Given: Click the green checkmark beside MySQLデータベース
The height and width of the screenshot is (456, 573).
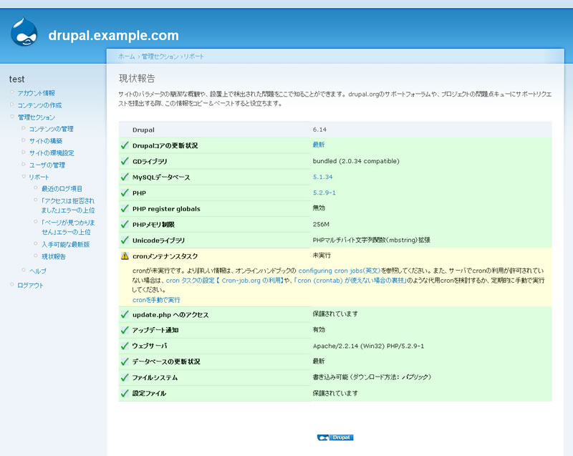Looking at the screenshot, I should (125, 177).
